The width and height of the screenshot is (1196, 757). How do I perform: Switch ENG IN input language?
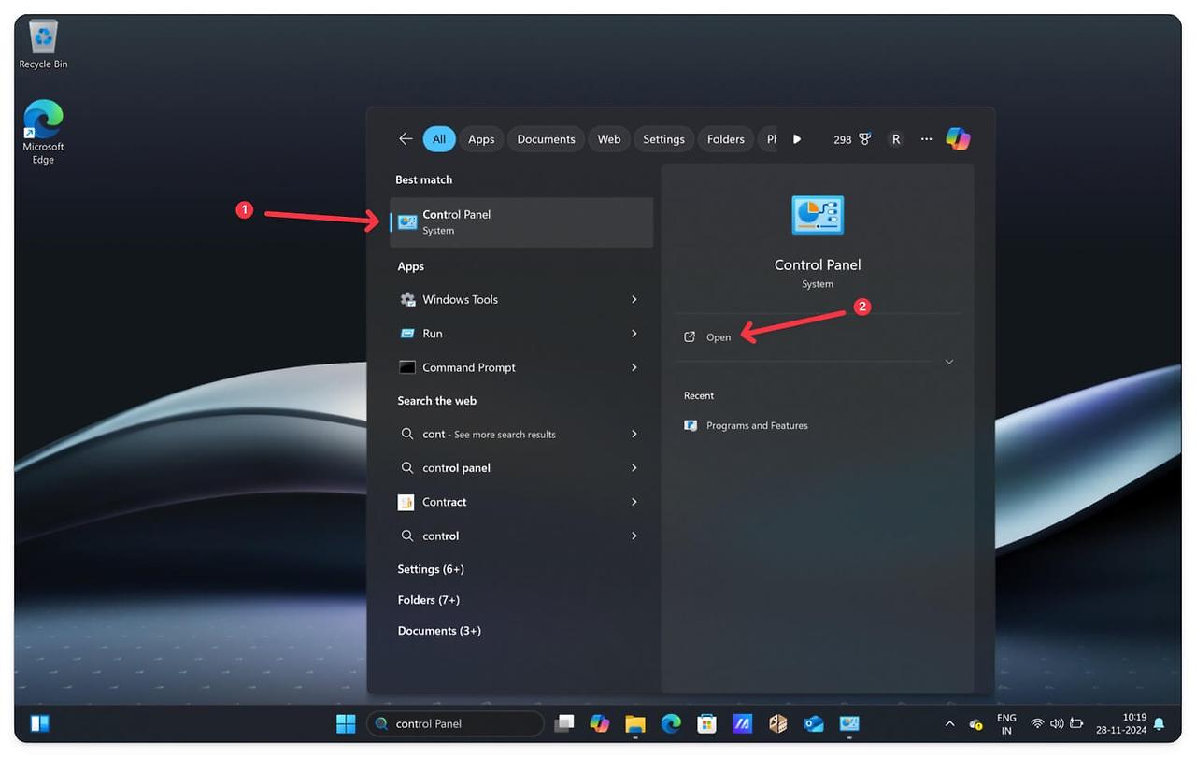tap(1006, 724)
